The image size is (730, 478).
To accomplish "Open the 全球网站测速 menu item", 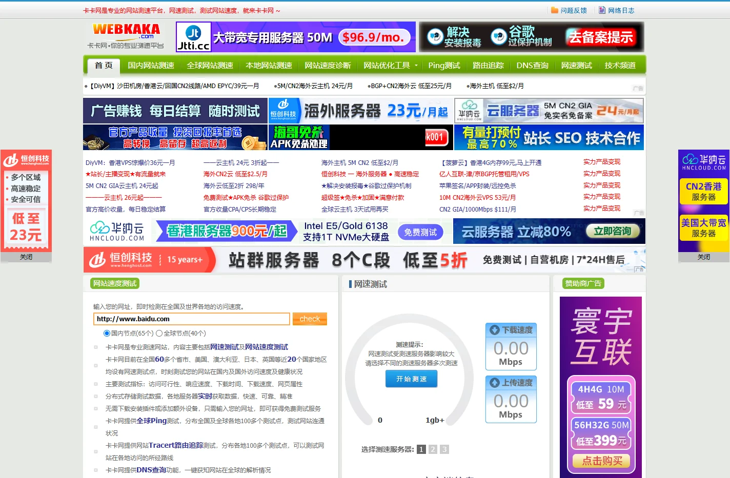I will click(210, 66).
